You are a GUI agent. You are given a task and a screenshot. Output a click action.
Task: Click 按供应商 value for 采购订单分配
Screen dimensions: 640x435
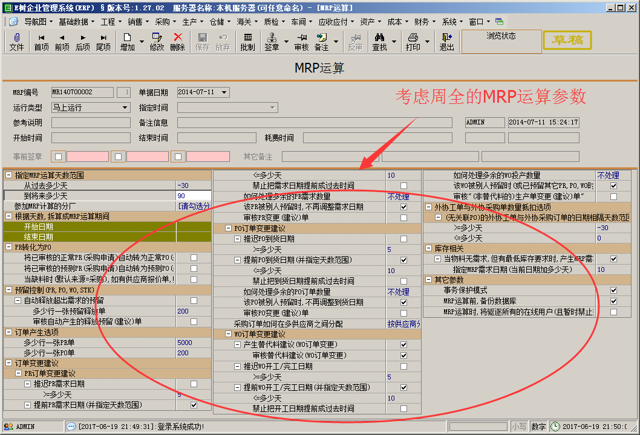403,324
